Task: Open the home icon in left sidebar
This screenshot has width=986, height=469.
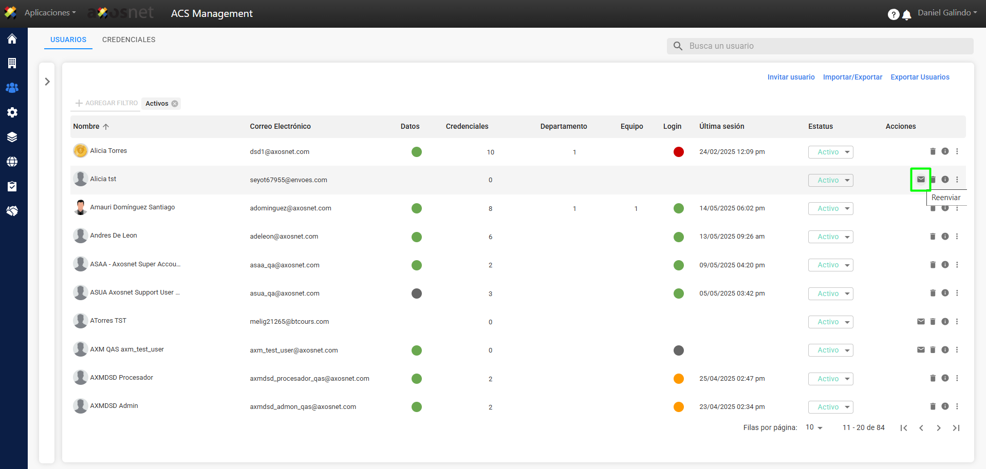Action: pos(12,39)
